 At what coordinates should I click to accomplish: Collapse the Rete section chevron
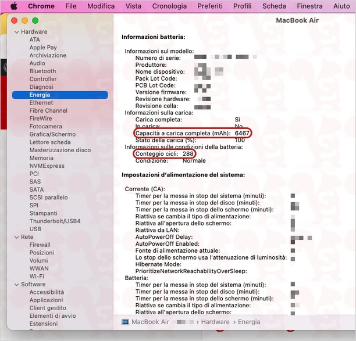[16, 237]
